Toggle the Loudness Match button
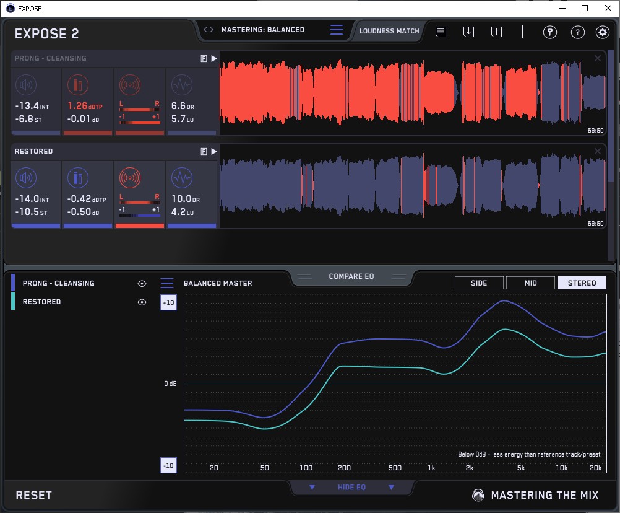This screenshot has height=513, width=620. tap(389, 31)
